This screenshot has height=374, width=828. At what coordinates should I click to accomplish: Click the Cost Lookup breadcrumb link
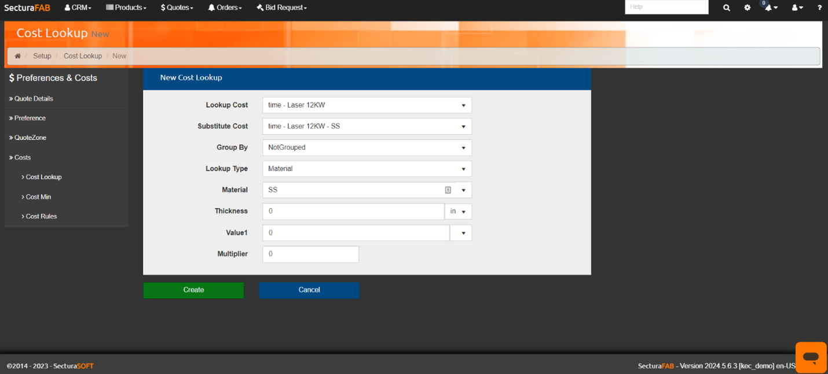pyautogui.click(x=82, y=56)
